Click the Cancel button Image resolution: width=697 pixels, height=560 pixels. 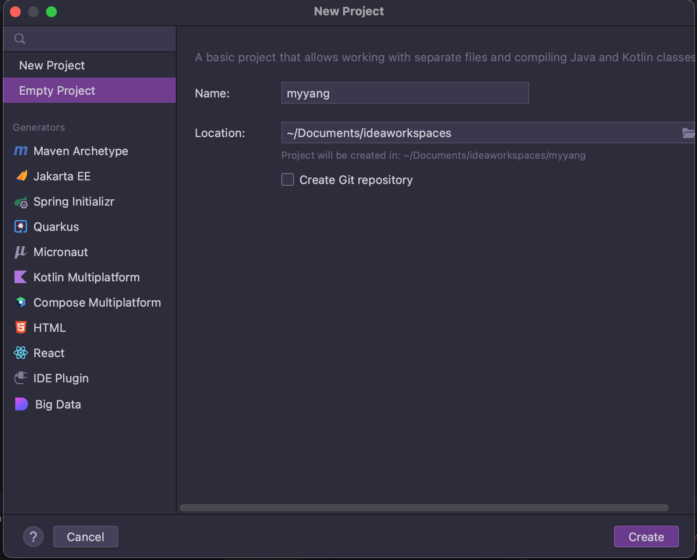[86, 537]
